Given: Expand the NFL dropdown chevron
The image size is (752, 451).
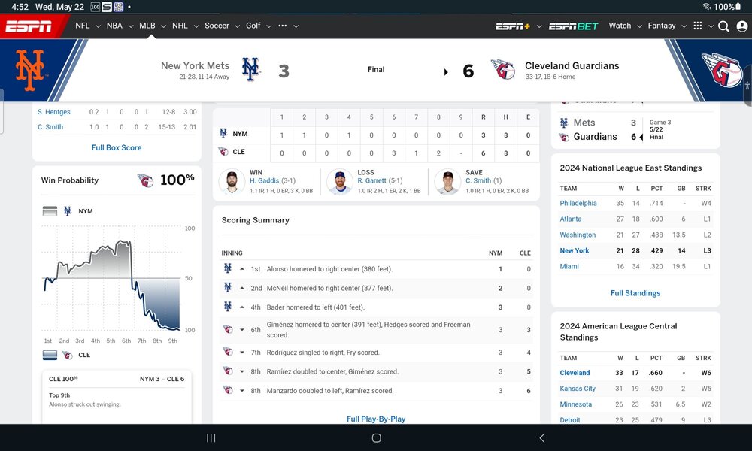Looking at the screenshot, I should pos(98,26).
